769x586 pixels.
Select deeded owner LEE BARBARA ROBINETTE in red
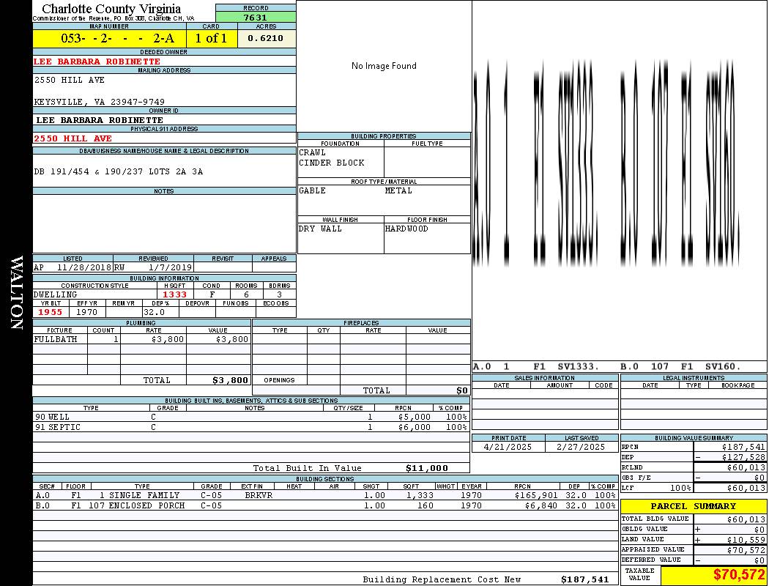pyautogui.click(x=97, y=62)
